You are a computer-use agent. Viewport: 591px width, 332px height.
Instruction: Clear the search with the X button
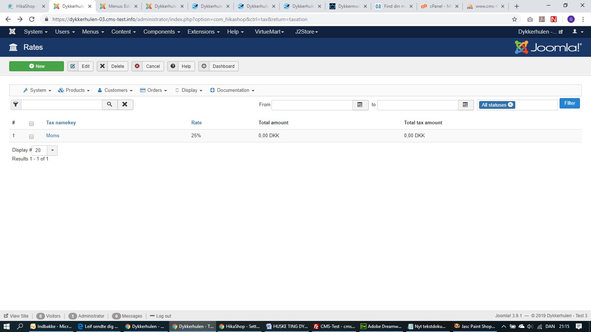click(x=125, y=105)
